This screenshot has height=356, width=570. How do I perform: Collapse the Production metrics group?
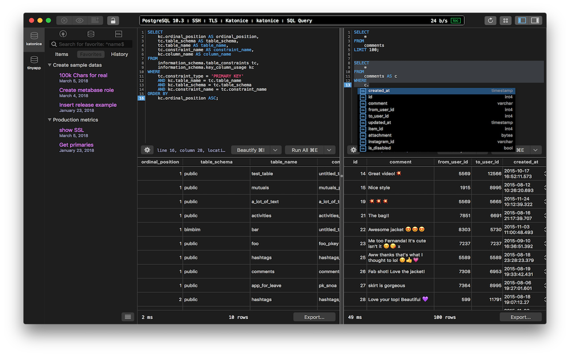pos(49,120)
